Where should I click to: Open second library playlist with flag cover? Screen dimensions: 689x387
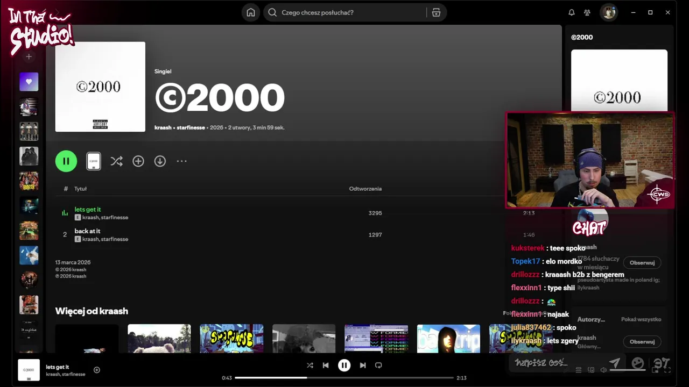click(29, 106)
